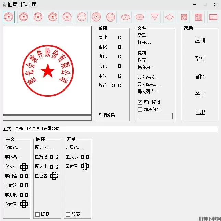
Task: Click the 注册 button
Action: pyautogui.click(x=200, y=40)
